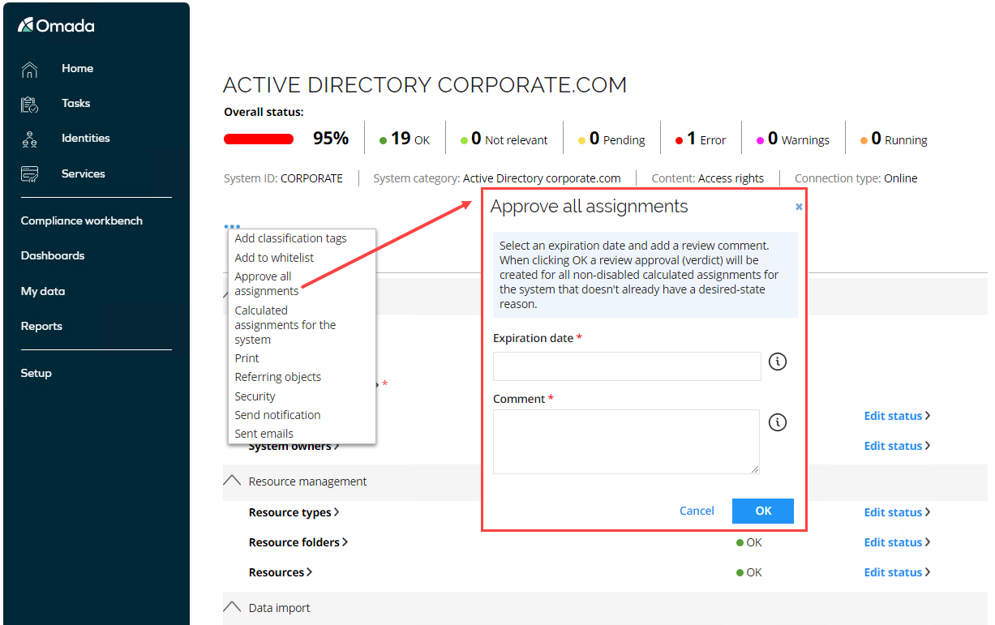Open the System owners link
Viewport: 995px width, 625px height.
(294, 446)
